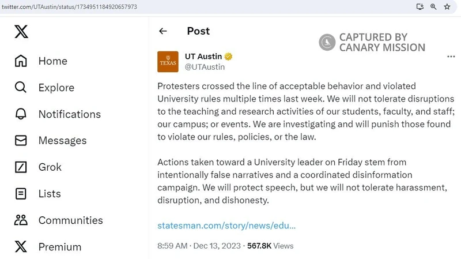Click the Communities people icon
This screenshot has width=461, height=259.
21,220
